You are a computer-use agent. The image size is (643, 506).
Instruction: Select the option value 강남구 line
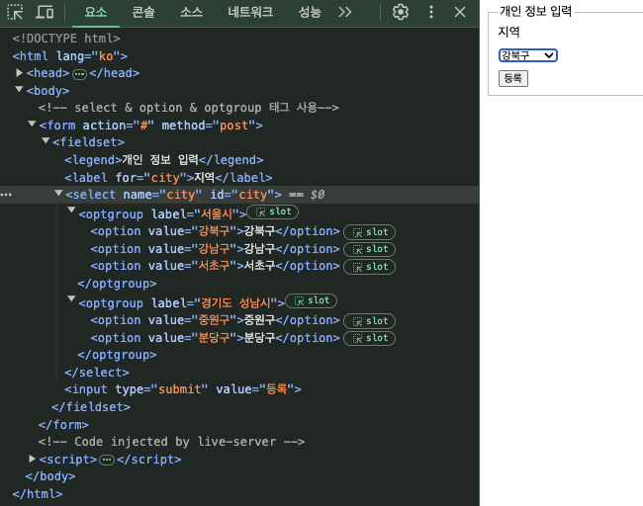[x=216, y=249]
